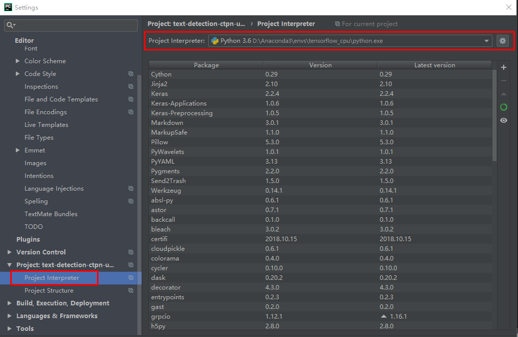Image resolution: width=518 pixels, height=337 pixels.
Task: Select the Keras package row
Action: (x=320, y=94)
